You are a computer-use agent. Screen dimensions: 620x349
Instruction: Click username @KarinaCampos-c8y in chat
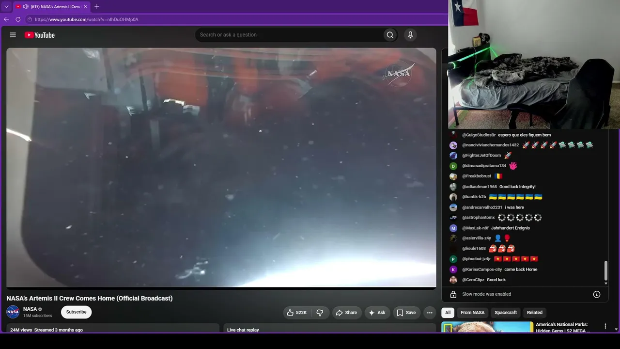(x=482, y=270)
